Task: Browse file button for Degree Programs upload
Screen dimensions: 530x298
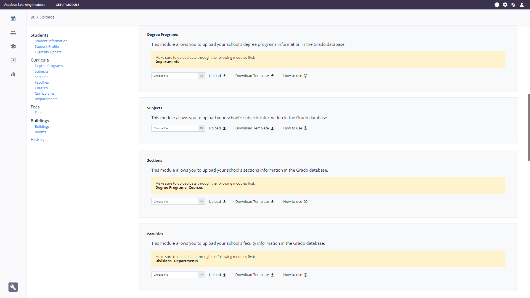Action: (201, 76)
